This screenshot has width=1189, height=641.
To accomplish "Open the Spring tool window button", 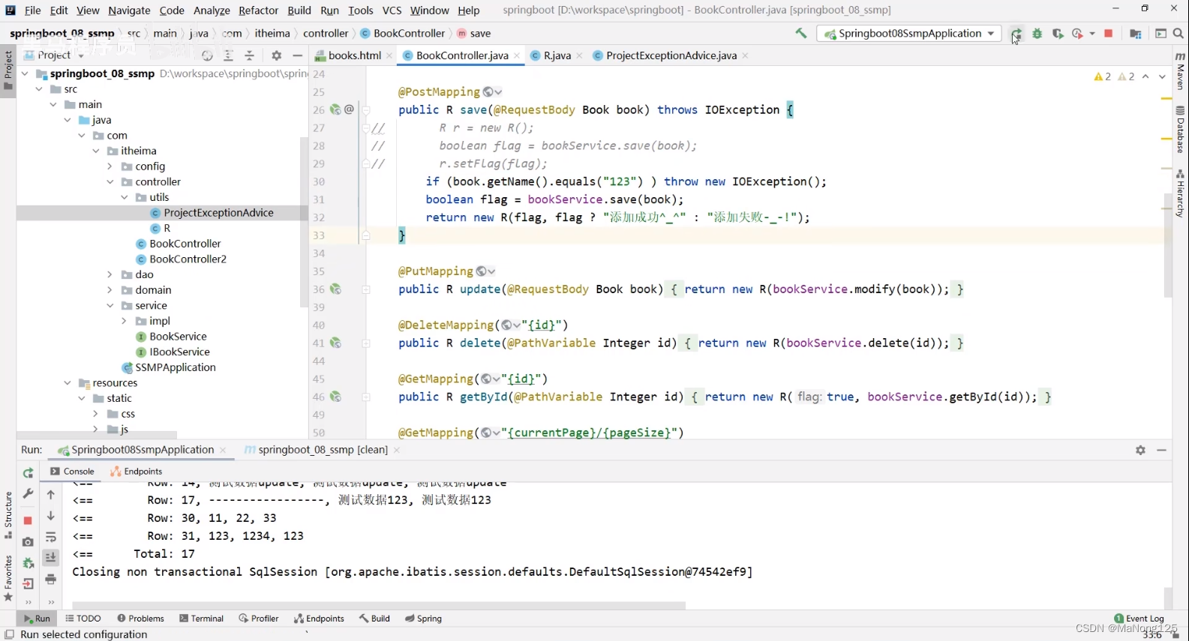I will [x=424, y=619].
